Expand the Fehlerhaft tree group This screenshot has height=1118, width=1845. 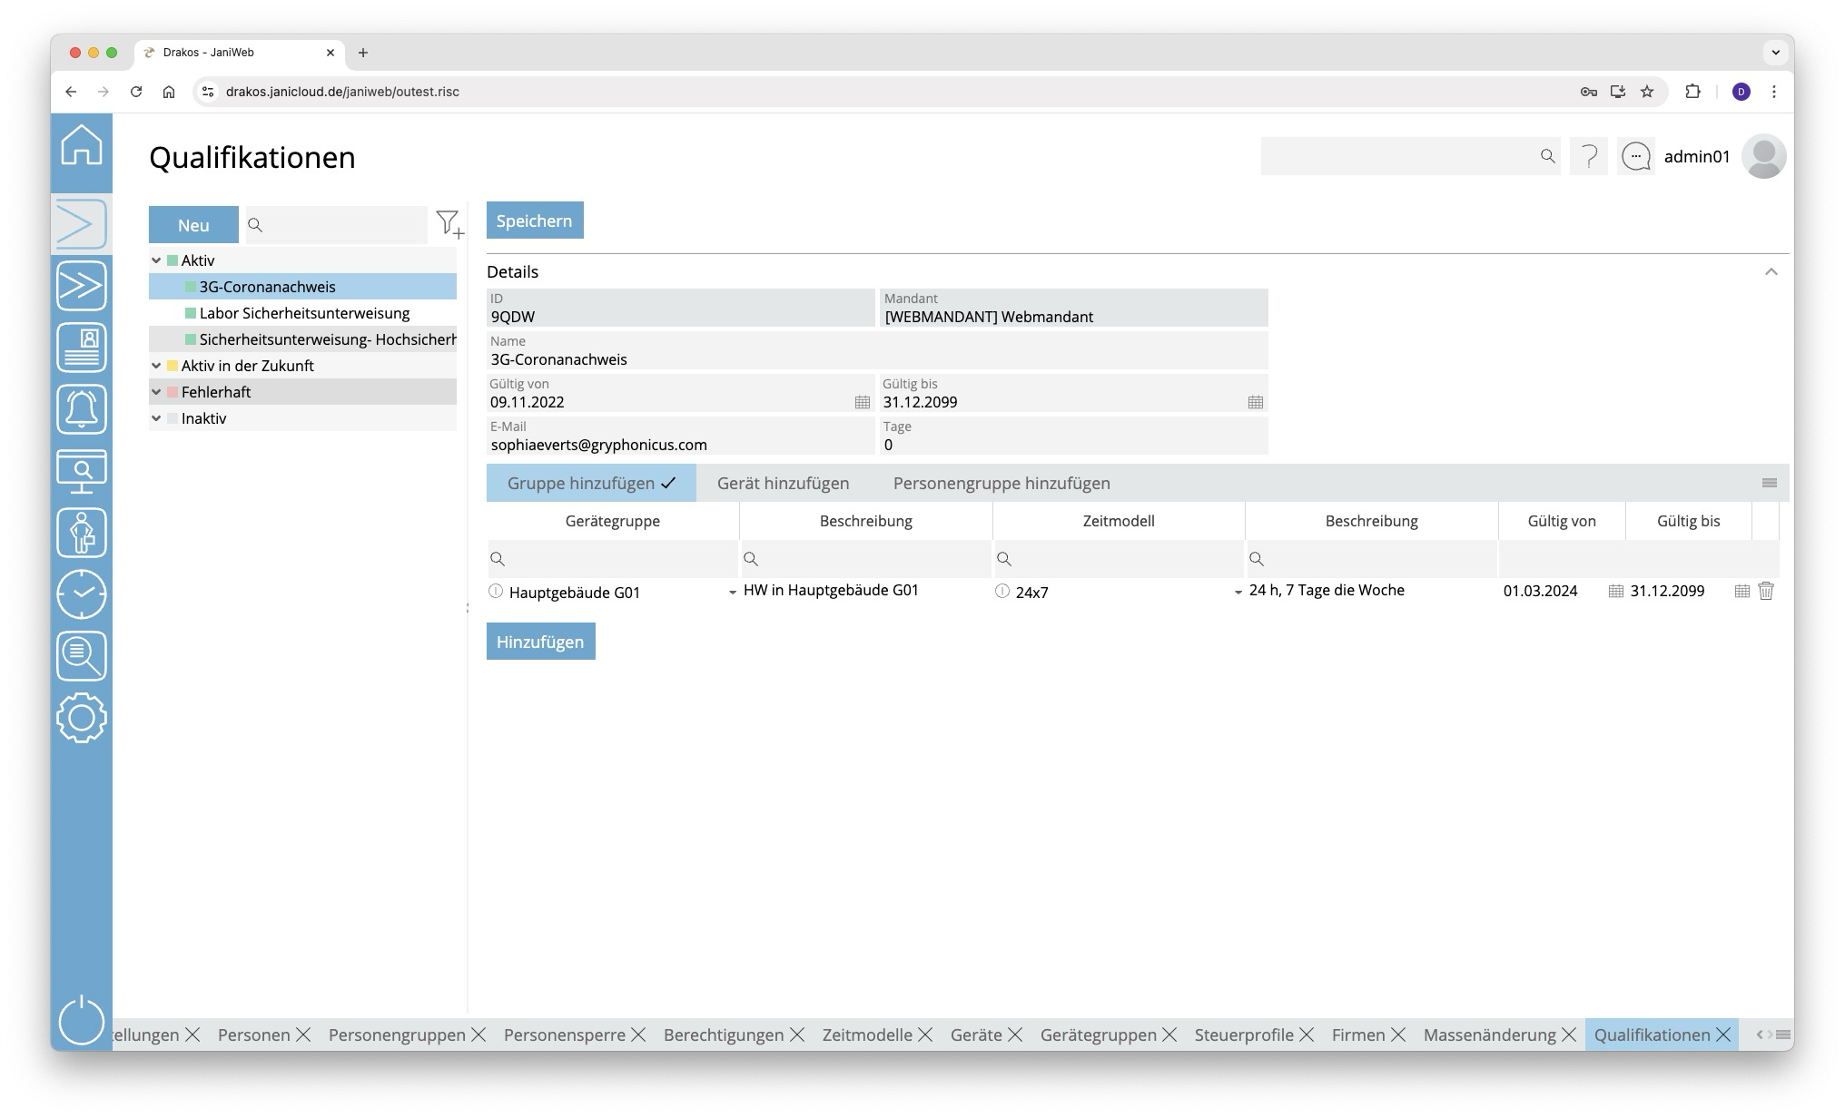tap(156, 392)
